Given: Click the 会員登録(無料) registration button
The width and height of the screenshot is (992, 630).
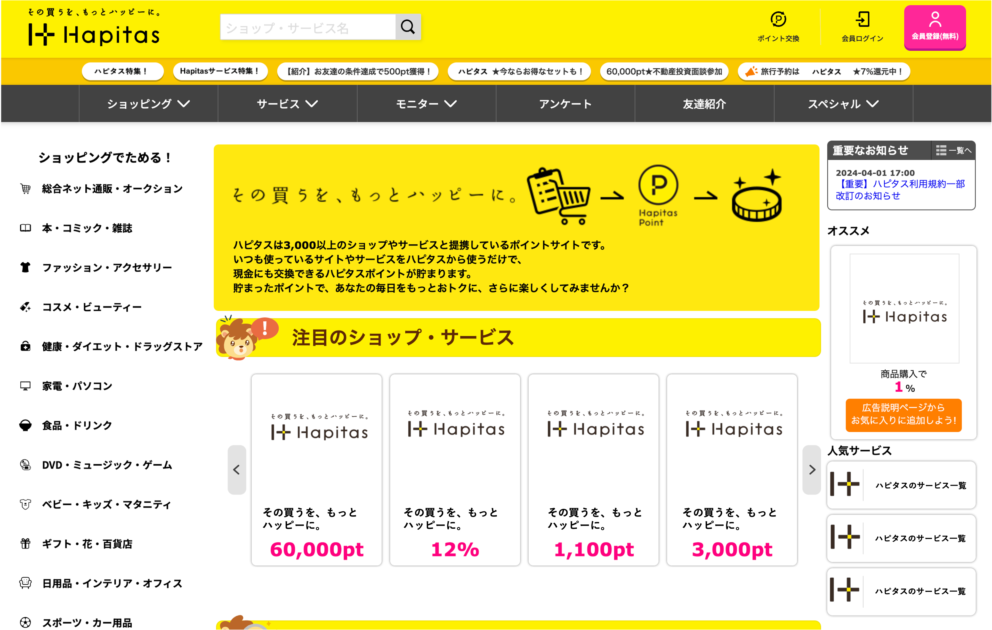Looking at the screenshot, I should click(935, 28).
